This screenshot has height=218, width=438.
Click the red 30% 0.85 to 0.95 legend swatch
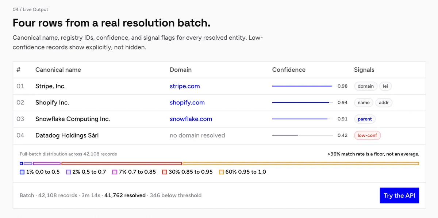point(165,172)
